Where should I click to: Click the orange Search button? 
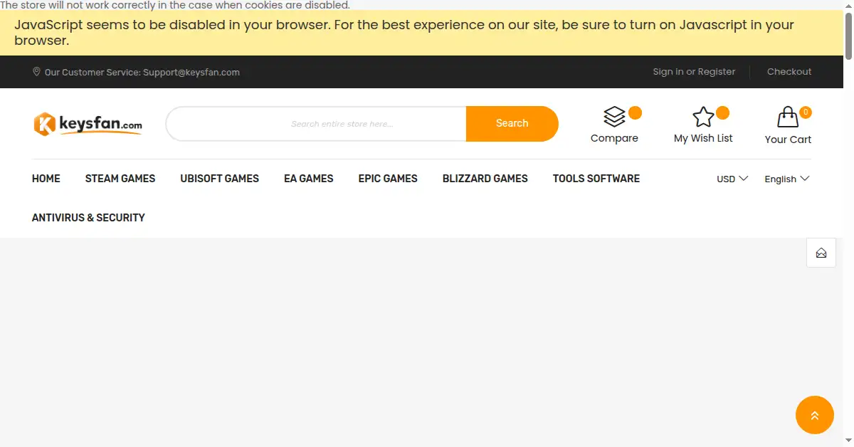512,124
